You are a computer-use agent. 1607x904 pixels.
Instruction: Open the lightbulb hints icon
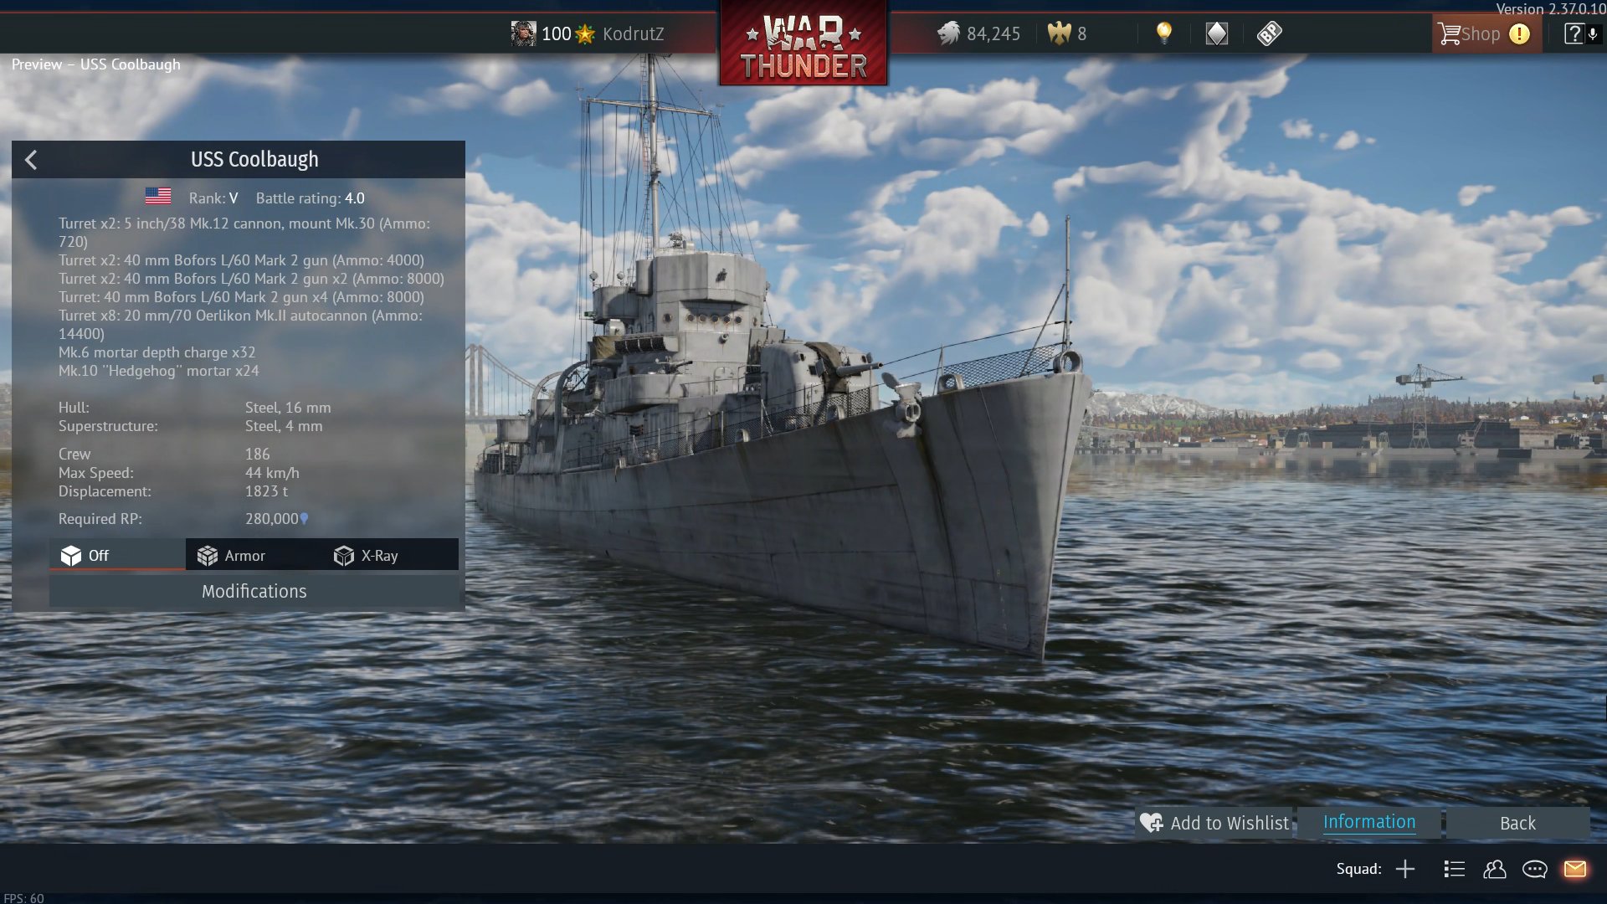click(x=1163, y=33)
